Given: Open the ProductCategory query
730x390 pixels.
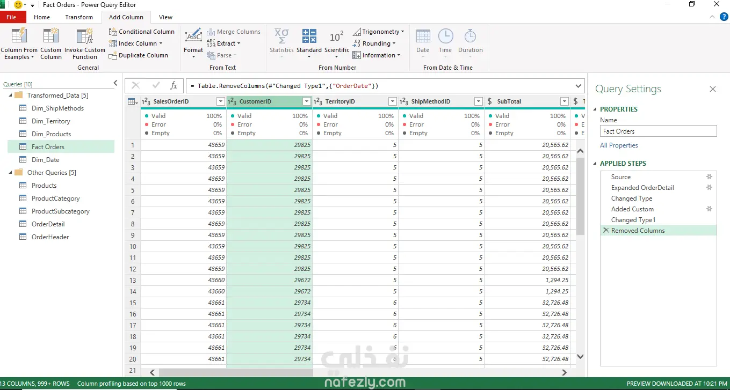Looking at the screenshot, I should (x=55, y=198).
